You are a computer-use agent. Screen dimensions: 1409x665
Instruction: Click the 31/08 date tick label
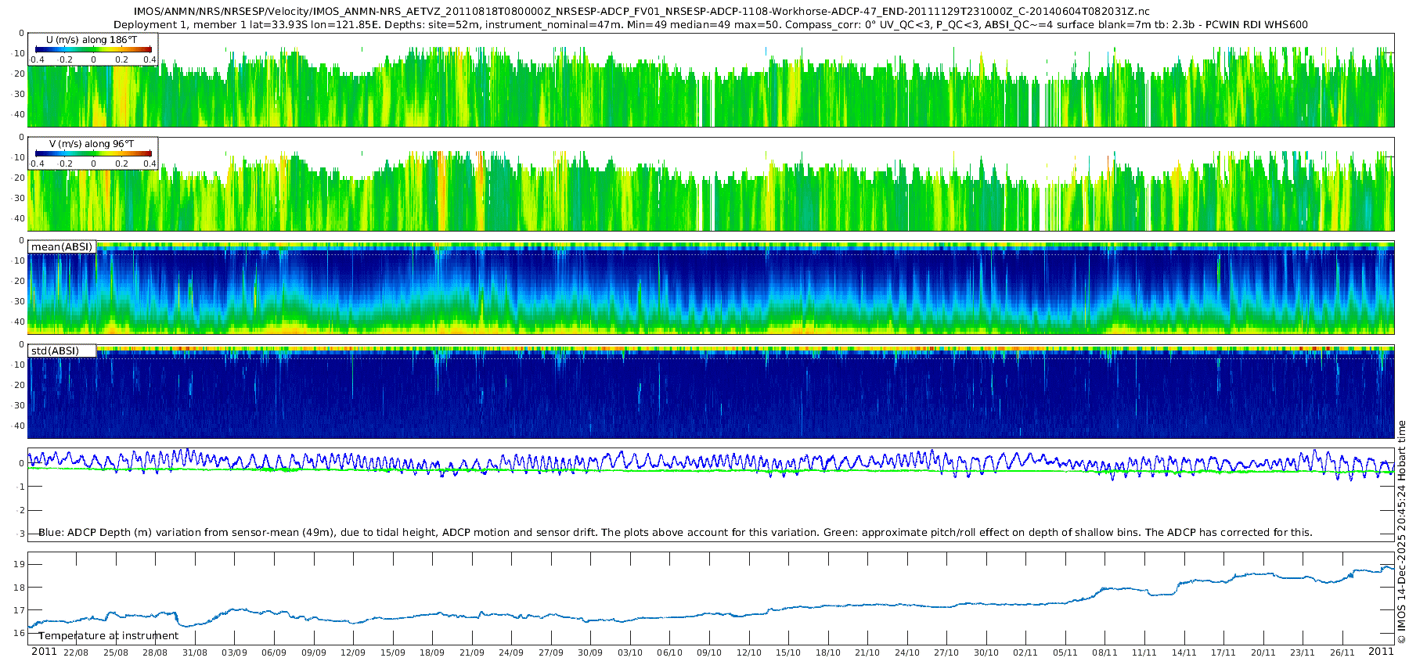[194, 652]
